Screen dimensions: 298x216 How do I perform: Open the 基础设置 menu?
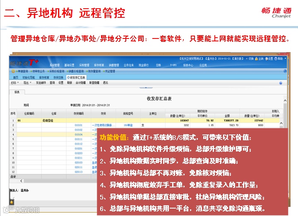coord(69,65)
